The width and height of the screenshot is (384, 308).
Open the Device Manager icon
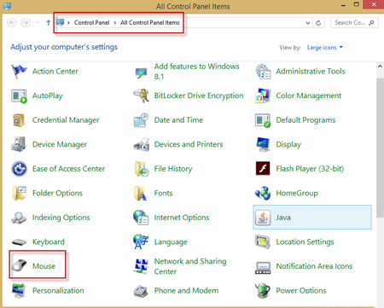[19, 144]
